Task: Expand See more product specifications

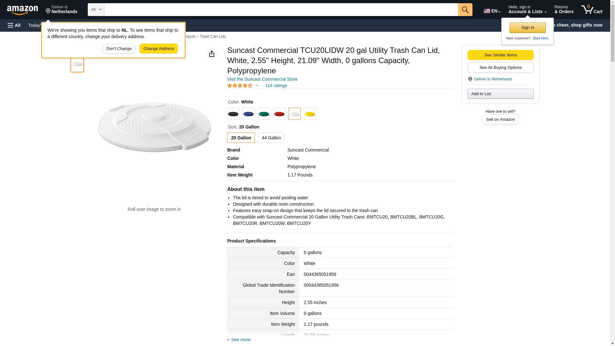Action: point(241,340)
